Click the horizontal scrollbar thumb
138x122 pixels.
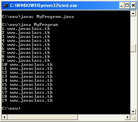[x=42, y=117]
